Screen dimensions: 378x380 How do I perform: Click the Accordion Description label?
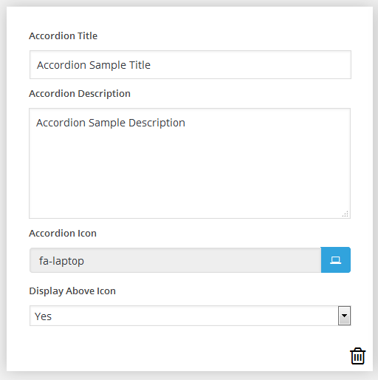pyautogui.click(x=80, y=94)
